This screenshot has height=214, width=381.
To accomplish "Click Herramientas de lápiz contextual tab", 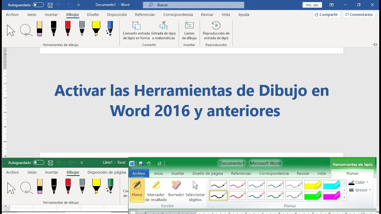I will 352,164.
